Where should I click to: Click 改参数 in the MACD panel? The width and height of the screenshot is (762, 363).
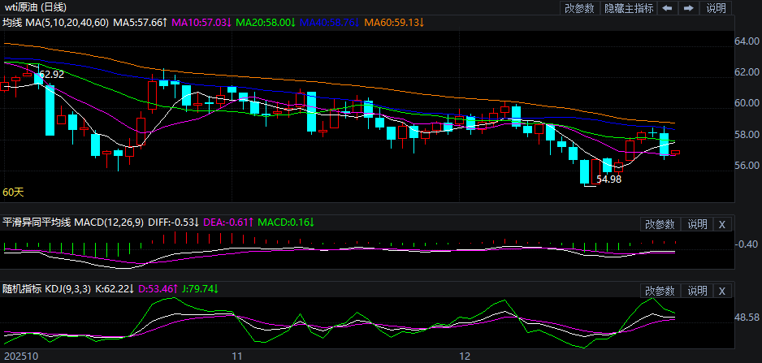click(660, 224)
